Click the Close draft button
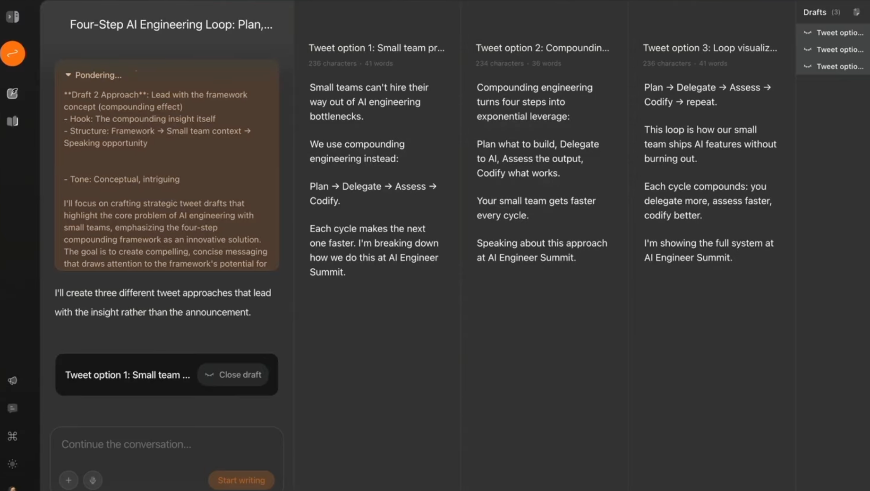The height and width of the screenshot is (491, 870). tap(233, 374)
